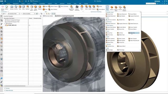This screenshot has width=168, height=94.
Task: Choose Make Tangent from the gallery
Action: coord(133,39)
